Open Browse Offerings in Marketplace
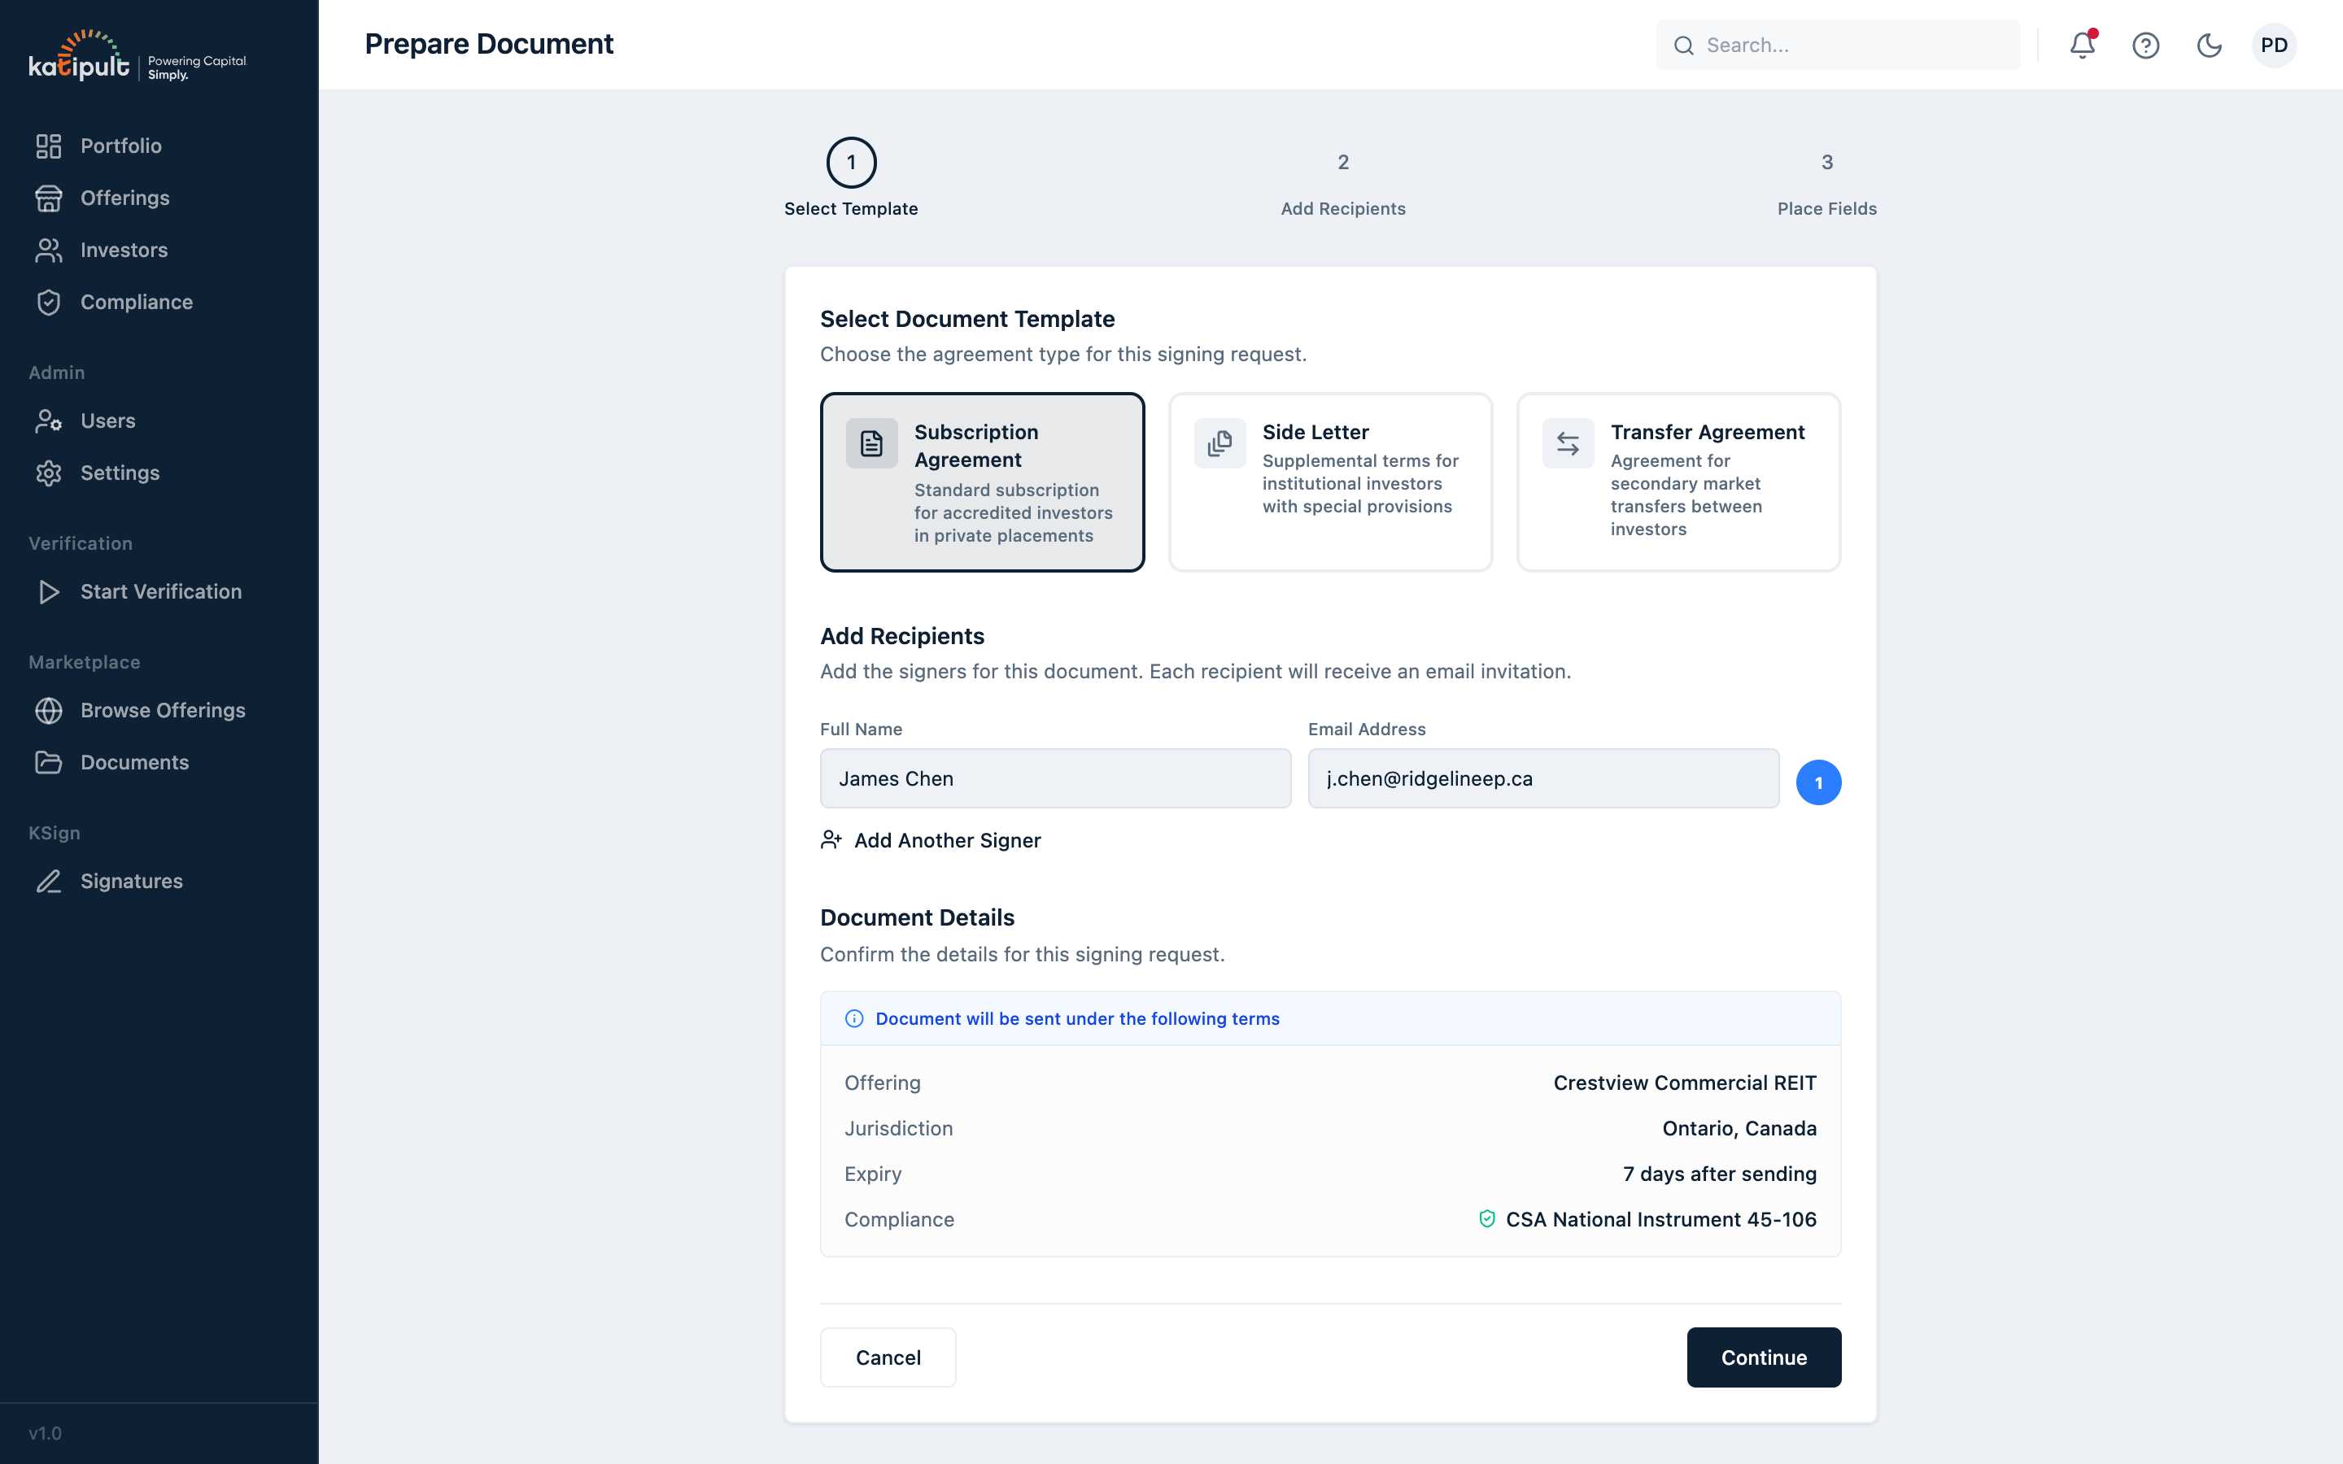 pyautogui.click(x=163, y=710)
